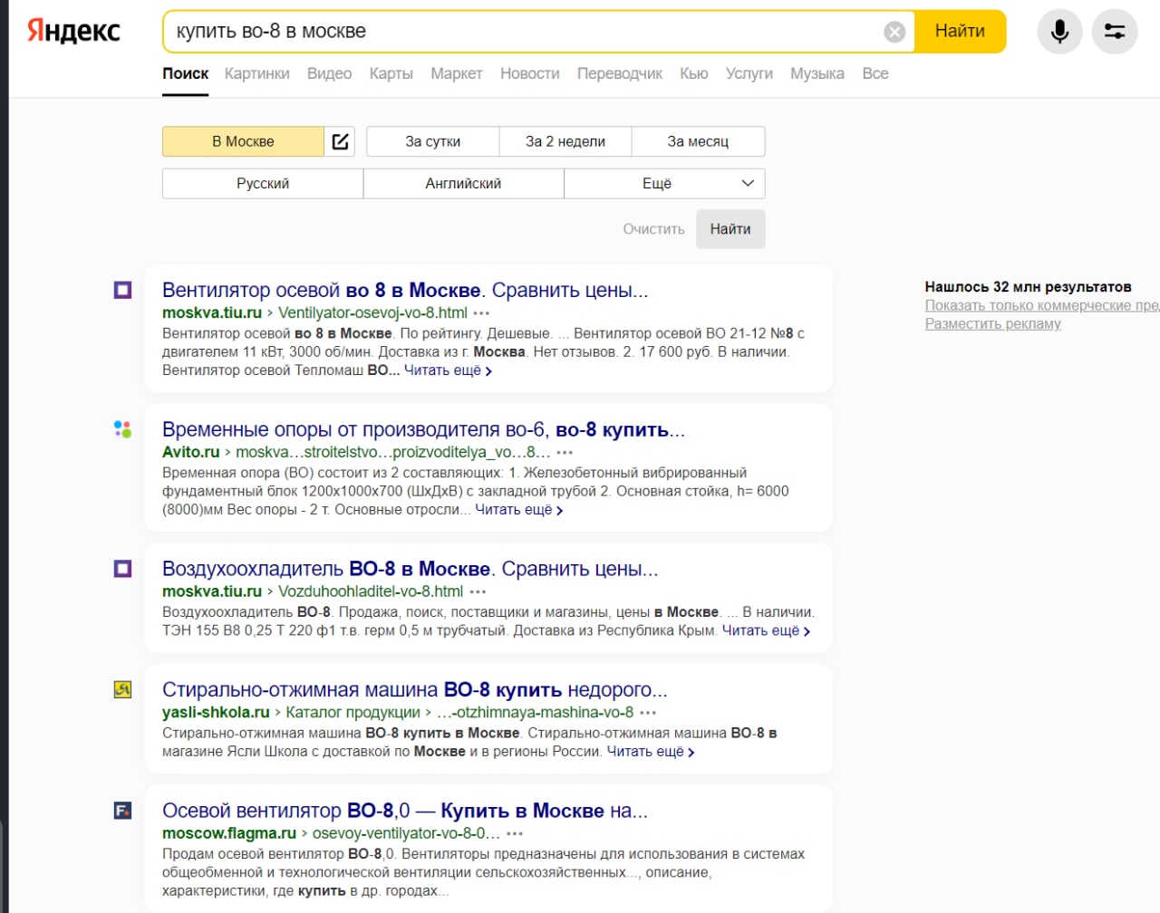Click the yasli-shkola favicon beside Стирально-отжимная result
The image size is (1160, 913).
pos(122,689)
